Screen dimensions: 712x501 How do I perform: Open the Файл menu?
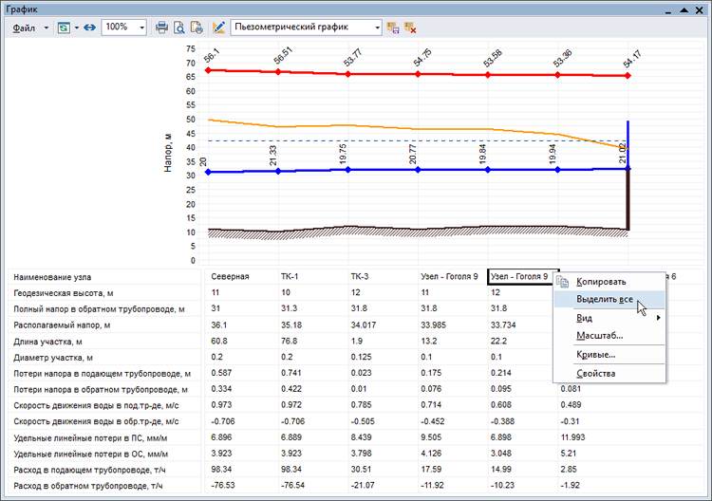(25, 28)
